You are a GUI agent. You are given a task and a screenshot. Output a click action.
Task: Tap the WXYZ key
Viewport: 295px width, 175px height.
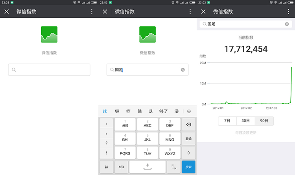(170, 153)
